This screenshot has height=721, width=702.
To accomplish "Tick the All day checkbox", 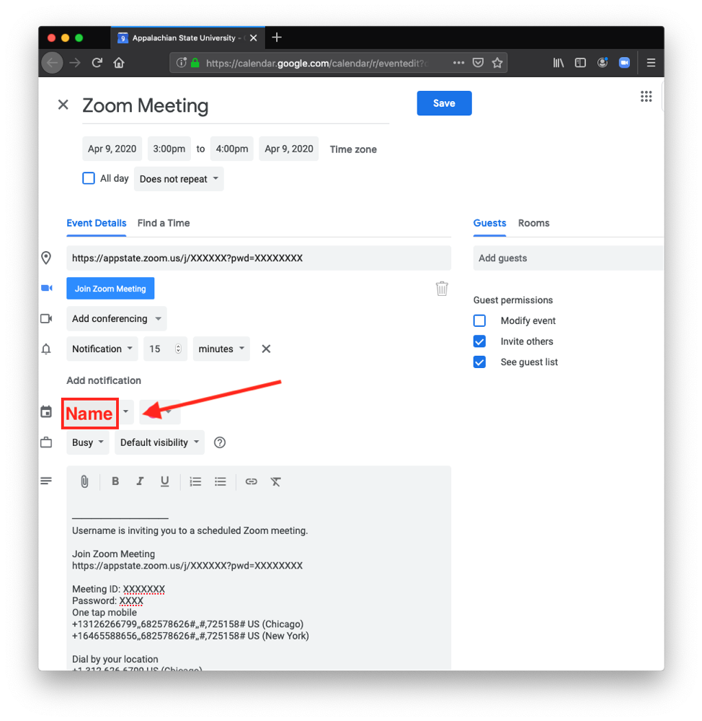I will [x=89, y=178].
